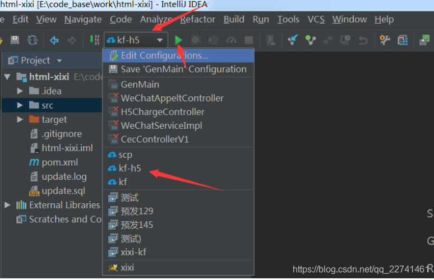Select the kf deployment configuration
This screenshot has height=280, width=434.
pyautogui.click(x=178, y=182)
